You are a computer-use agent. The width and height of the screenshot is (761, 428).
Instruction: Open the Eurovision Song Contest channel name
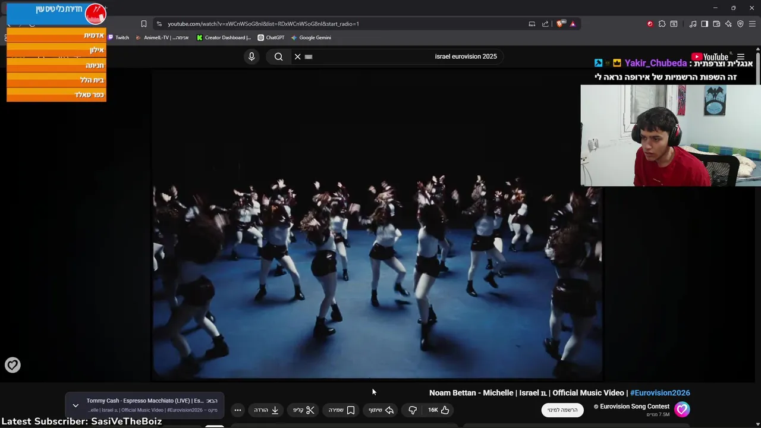coord(634,407)
